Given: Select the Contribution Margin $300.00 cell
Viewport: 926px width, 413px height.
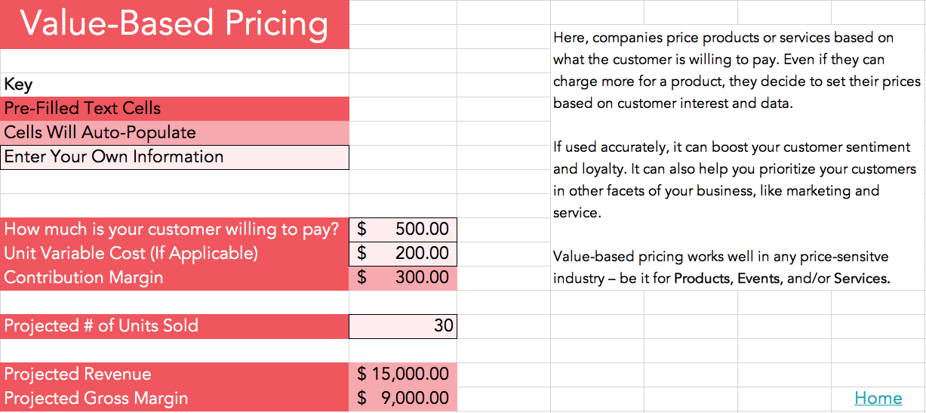Looking at the screenshot, I should click(x=403, y=278).
